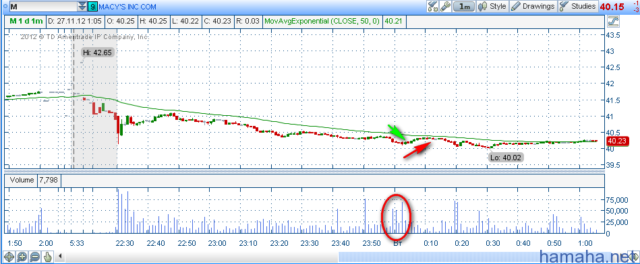Select the crosshair pan tool icon
This screenshot has width=640, height=264.
pyautogui.click(x=9, y=257)
